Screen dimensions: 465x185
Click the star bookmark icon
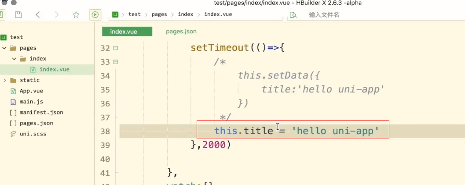click(x=76, y=14)
